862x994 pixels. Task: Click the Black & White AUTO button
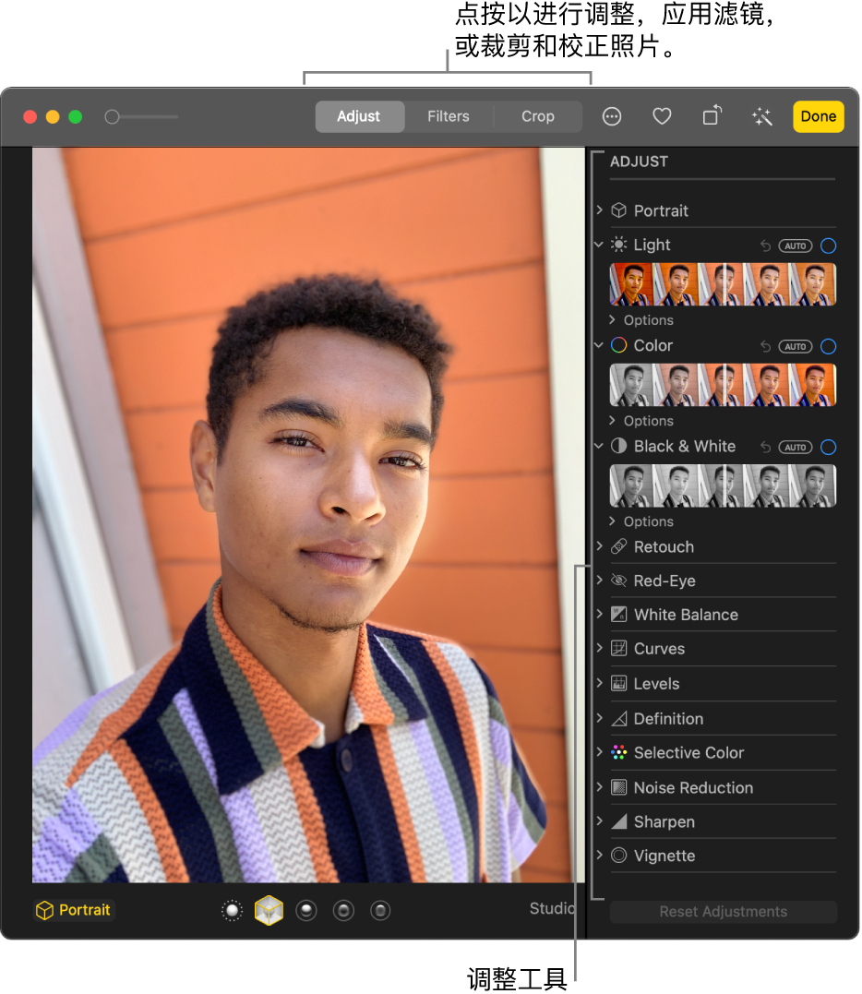pyautogui.click(x=796, y=448)
